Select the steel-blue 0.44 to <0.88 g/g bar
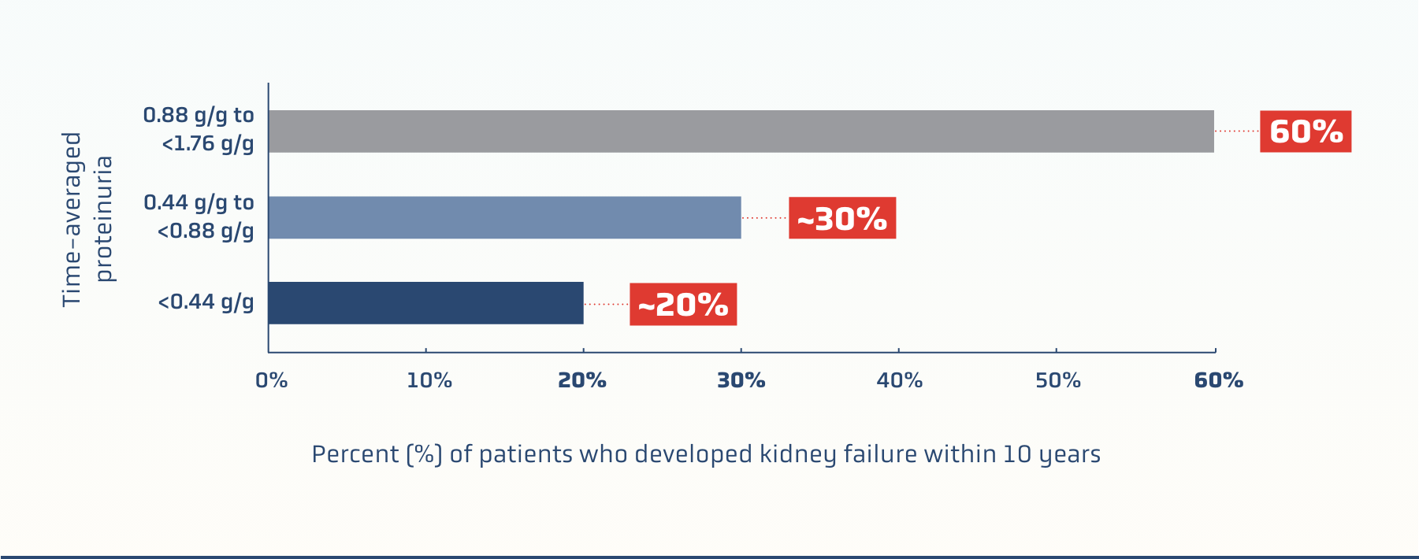Viewport: 1419px width, 559px height. (504, 217)
